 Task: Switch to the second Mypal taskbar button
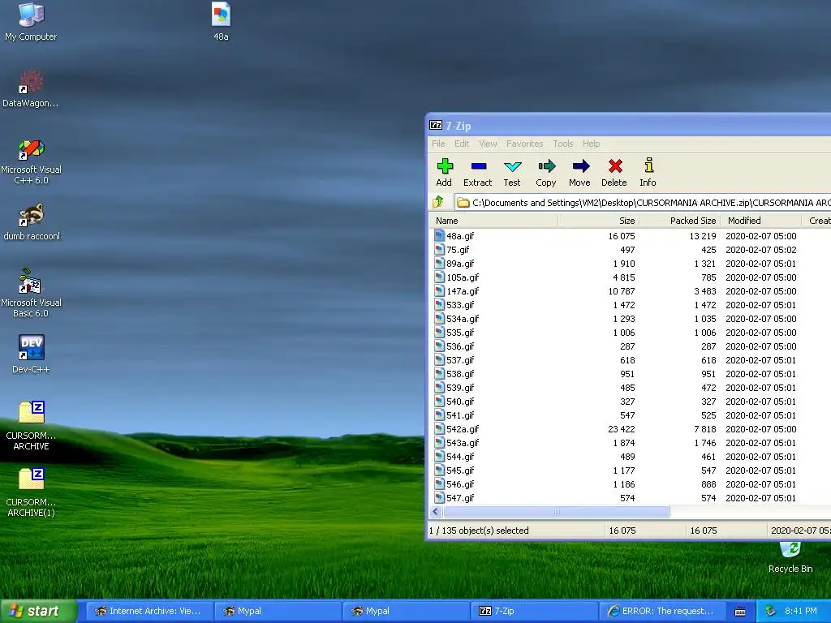point(407,611)
